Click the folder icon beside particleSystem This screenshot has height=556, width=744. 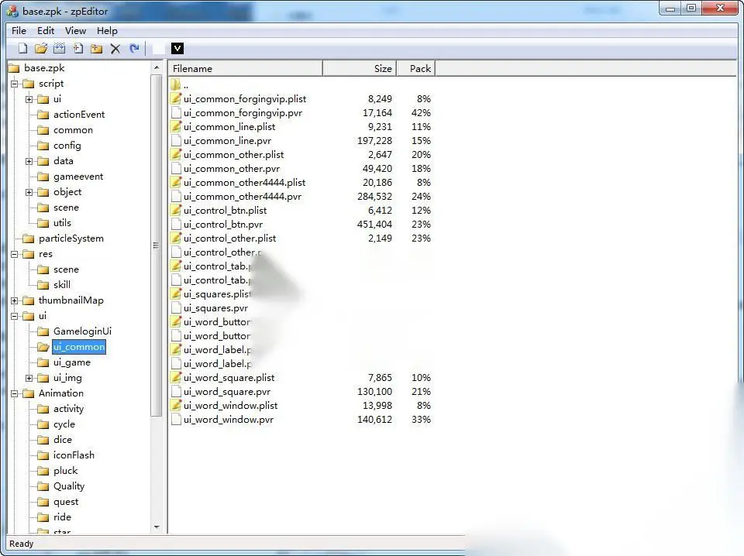click(x=29, y=239)
